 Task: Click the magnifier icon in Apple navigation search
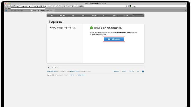tap(133, 15)
